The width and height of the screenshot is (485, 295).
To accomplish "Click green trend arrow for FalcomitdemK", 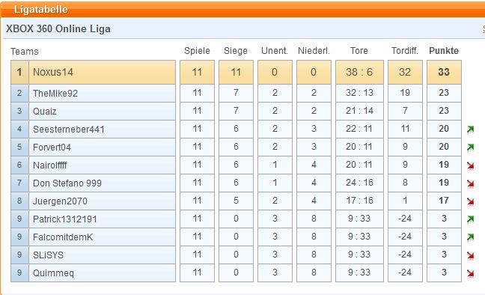I will [471, 237].
